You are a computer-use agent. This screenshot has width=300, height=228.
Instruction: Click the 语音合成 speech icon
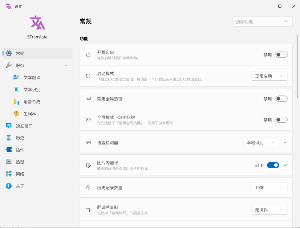click(x=16, y=101)
